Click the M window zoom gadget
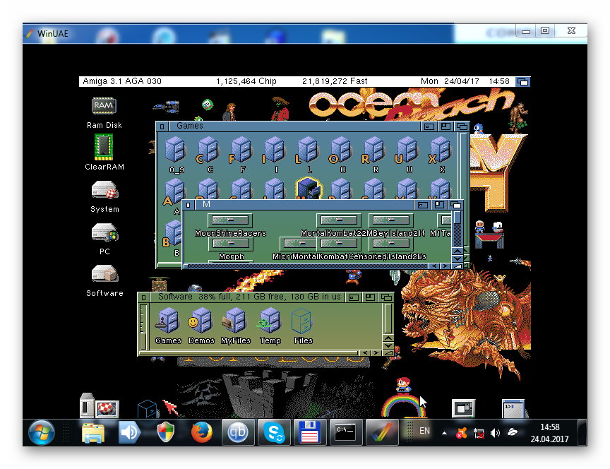The image size is (610, 469). coord(439,205)
